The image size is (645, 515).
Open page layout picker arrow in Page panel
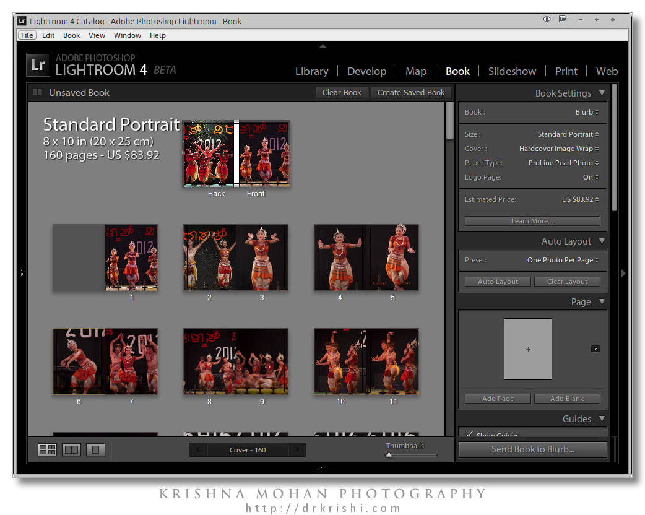click(595, 349)
